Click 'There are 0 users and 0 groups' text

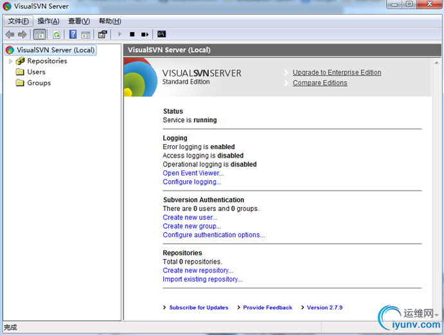point(211,208)
